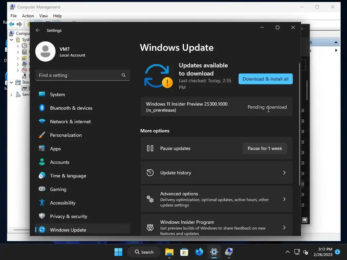The height and width of the screenshot is (260, 347).
Task: Open View menu in Computer Management
Action: click(x=43, y=16)
